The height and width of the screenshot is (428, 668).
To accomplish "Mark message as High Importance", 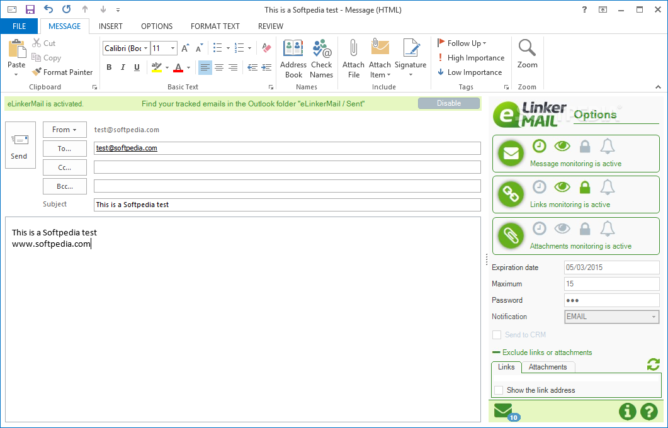I will (471, 57).
